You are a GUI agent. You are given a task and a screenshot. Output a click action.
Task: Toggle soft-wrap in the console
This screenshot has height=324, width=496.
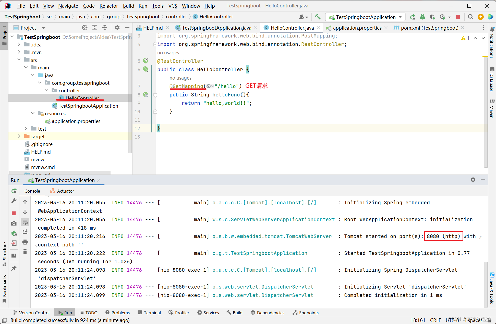coord(25,222)
